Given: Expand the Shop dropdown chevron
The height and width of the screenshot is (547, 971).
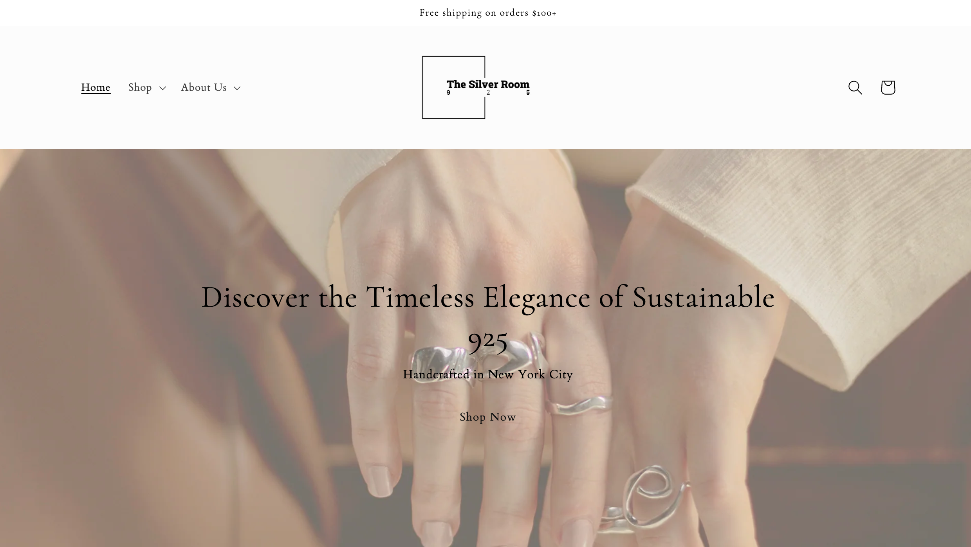Looking at the screenshot, I should [x=162, y=88].
